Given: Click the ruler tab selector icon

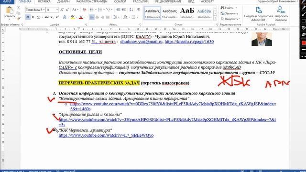Looking at the screenshot, I should pyautogui.click(x=3, y=30).
